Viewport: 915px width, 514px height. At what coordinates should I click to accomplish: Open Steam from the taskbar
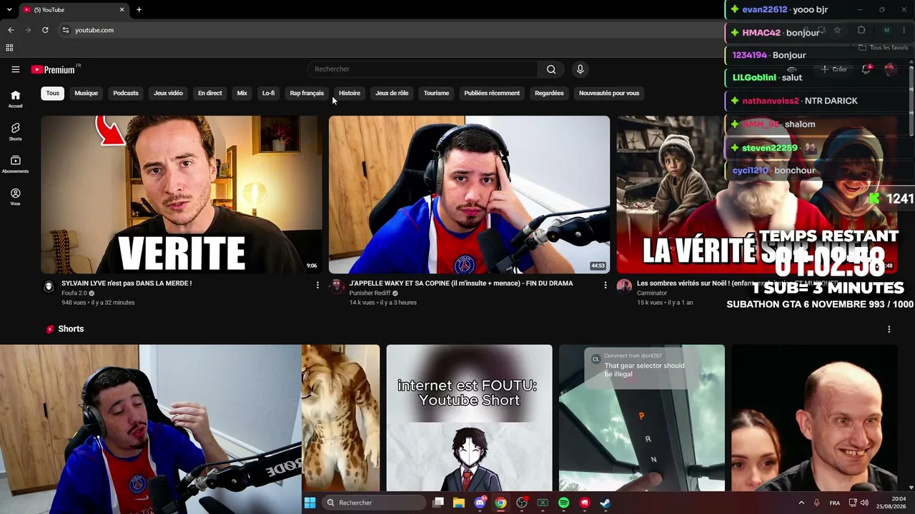click(605, 503)
